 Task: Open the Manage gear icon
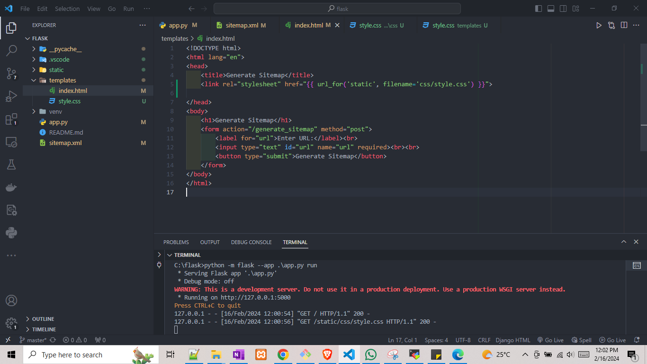pyautogui.click(x=11, y=323)
